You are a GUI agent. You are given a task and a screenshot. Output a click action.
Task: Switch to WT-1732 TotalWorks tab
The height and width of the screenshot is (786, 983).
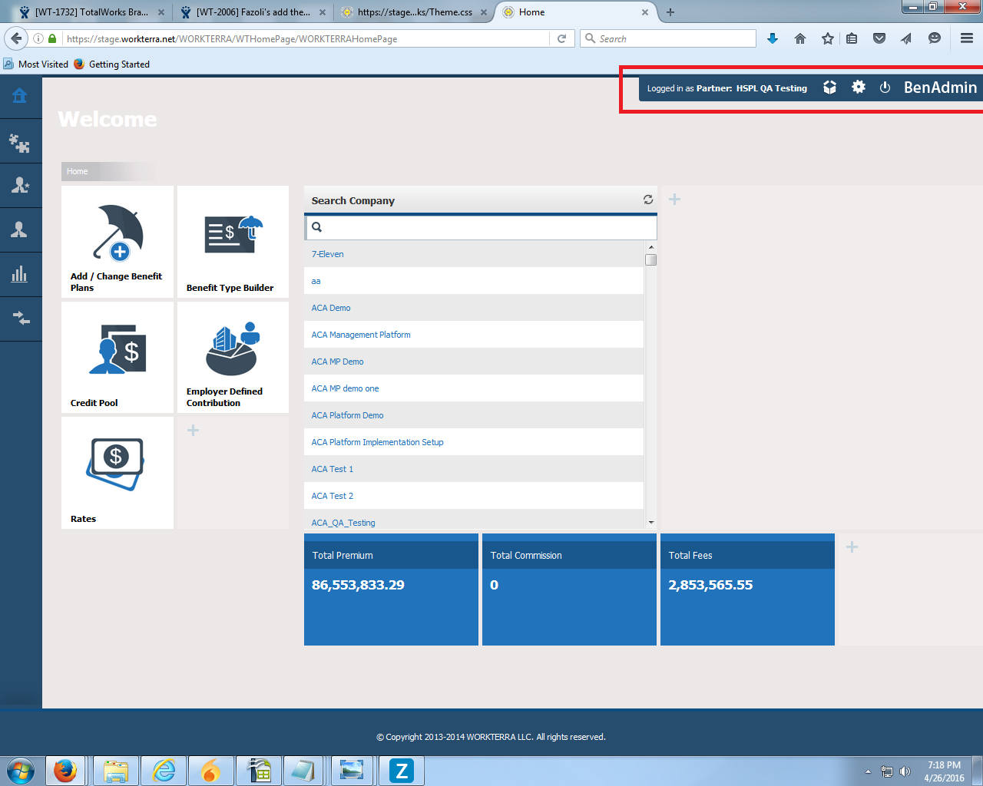(x=91, y=12)
